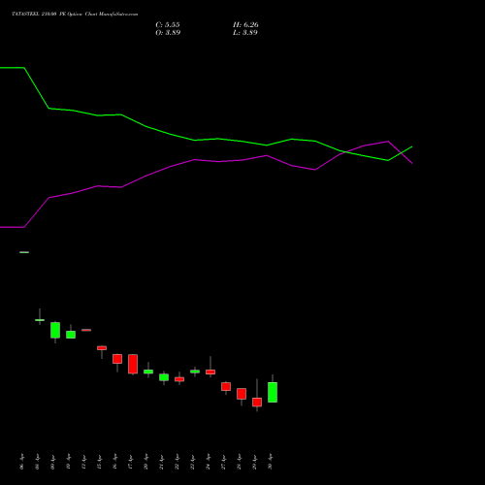Click the red candlestick for 24 Apr
The width and height of the screenshot is (485, 485).
[x=210, y=372]
